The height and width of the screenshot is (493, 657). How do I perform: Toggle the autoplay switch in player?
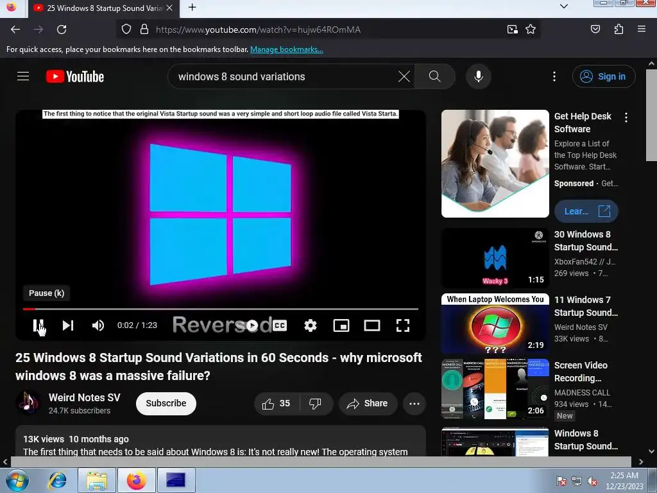(252, 325)
